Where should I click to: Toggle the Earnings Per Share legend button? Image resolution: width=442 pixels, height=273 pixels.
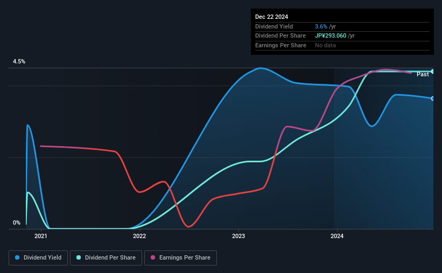pos(180,258)
